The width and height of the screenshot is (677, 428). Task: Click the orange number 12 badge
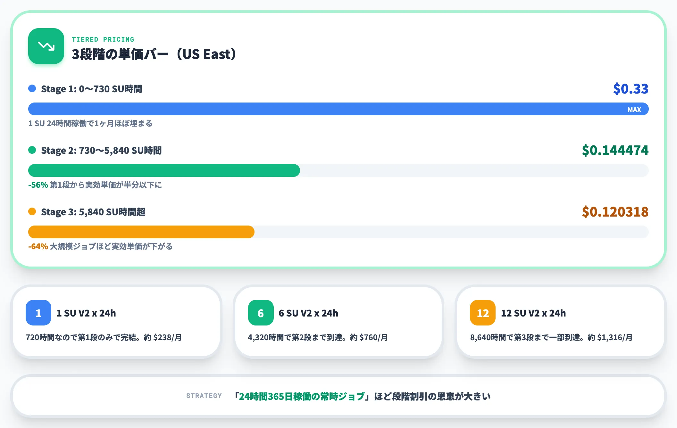pos(483,313)
